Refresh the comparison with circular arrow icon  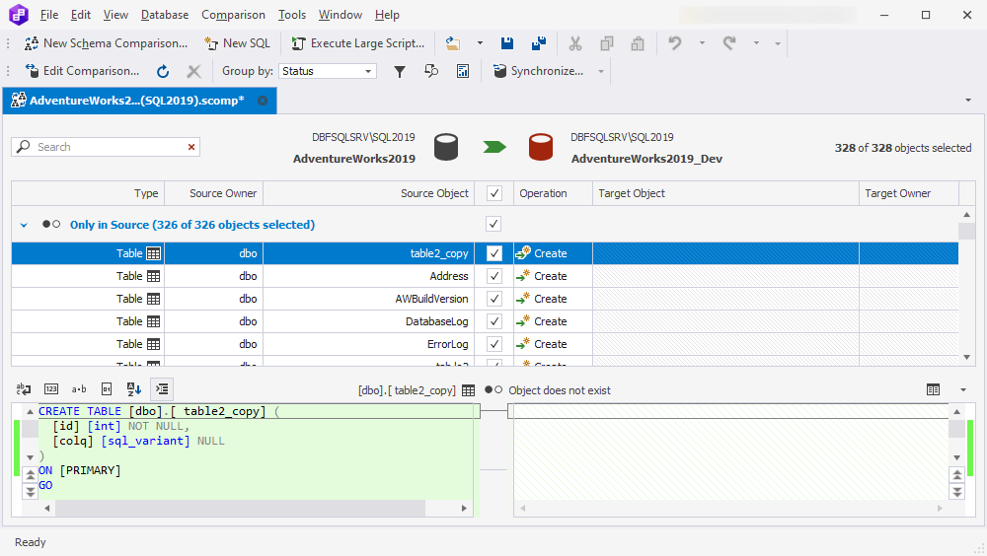(163, 71)
